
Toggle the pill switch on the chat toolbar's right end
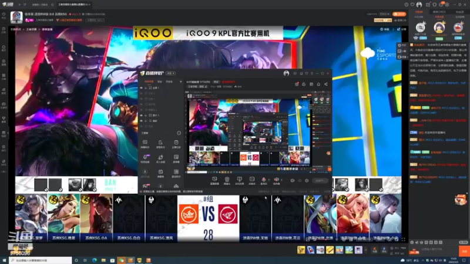point(463,242)
